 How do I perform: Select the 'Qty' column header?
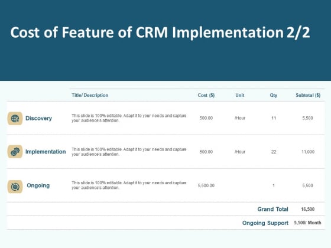[x=273, y=95]
